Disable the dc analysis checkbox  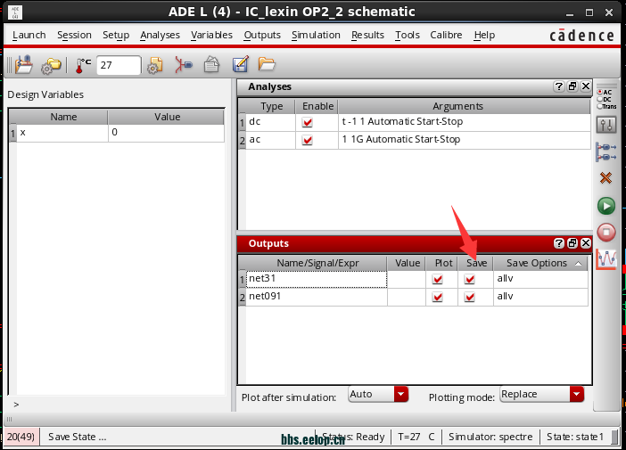[307, 122]
